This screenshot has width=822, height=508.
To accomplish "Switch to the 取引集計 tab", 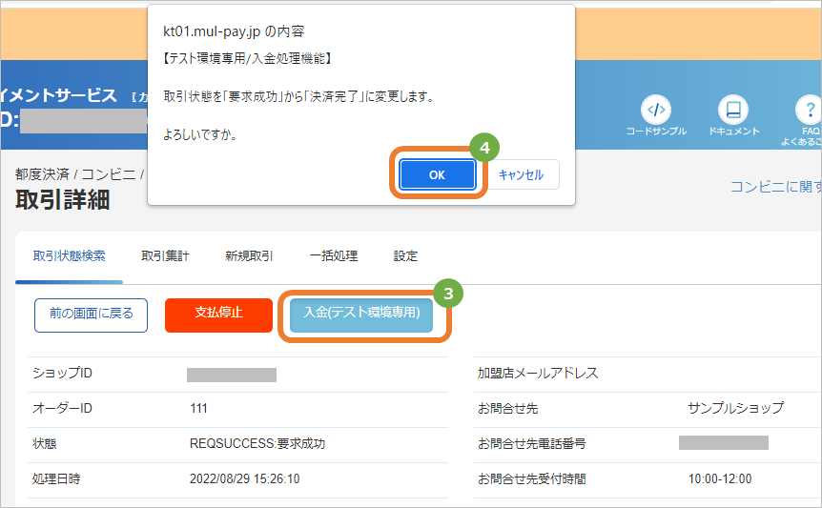I will tap(165, 256).
